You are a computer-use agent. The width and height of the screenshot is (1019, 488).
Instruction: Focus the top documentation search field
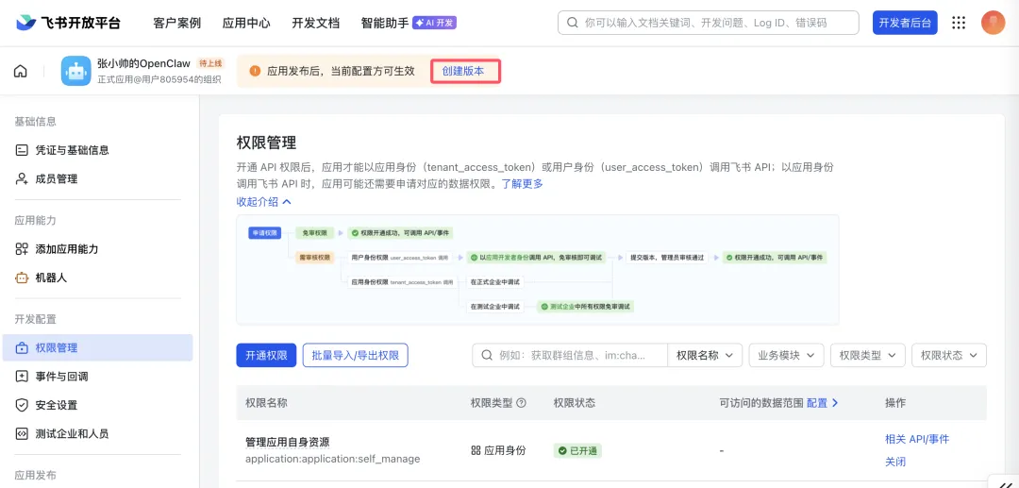[x=709, y=23]
